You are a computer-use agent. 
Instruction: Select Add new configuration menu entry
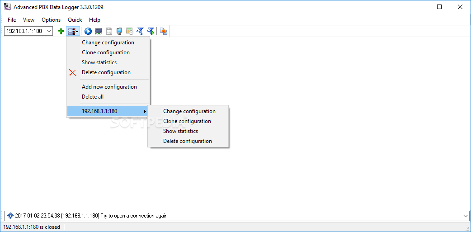coord(108,86)
